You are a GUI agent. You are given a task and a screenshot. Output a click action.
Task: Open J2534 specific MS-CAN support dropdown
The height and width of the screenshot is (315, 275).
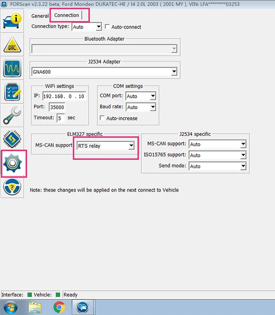tap(217, 144)
